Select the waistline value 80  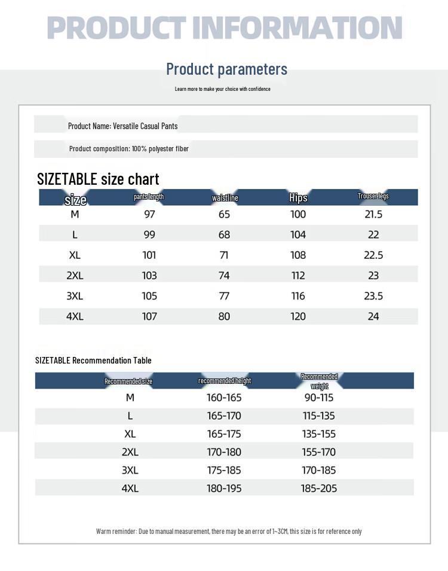(x=224, y=316)
